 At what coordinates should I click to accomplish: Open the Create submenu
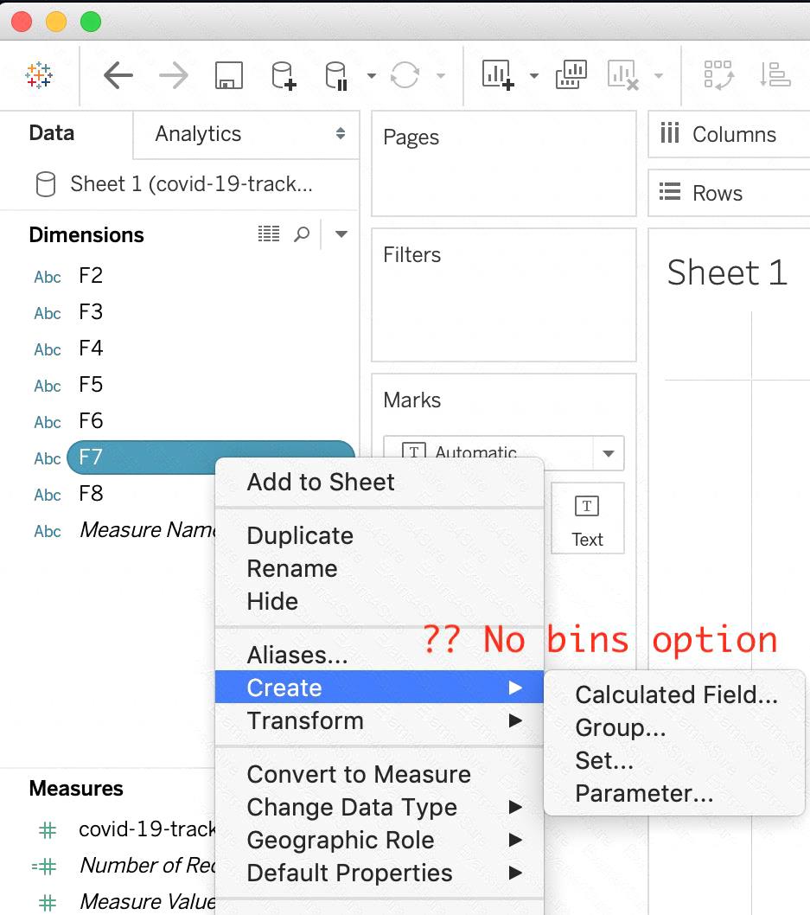(x=379, y=687)
